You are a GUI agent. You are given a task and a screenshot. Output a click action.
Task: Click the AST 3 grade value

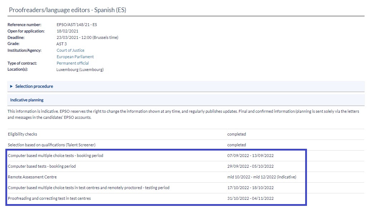[x=62, y=44]
